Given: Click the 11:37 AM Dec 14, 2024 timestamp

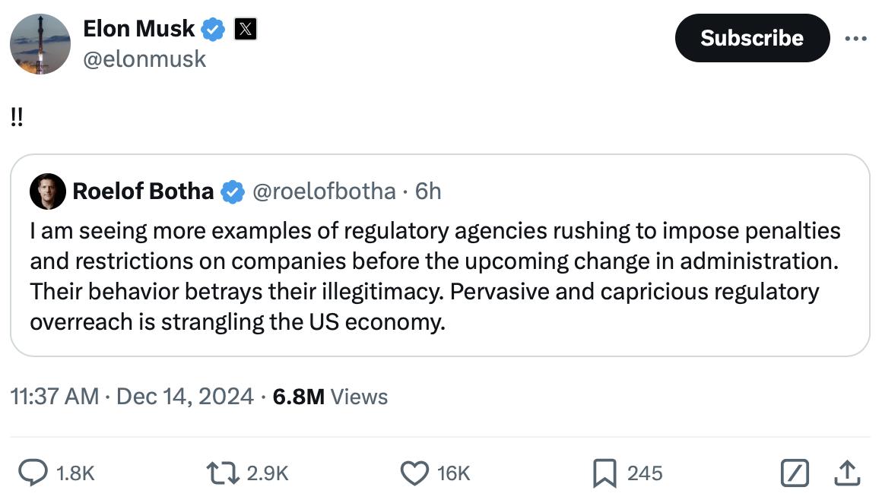Looking at the screenshot, I should 132,396.
